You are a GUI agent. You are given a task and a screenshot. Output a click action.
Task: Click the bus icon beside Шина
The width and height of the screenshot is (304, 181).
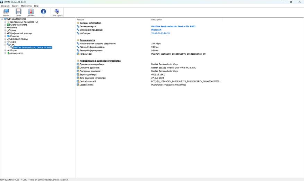8,30
